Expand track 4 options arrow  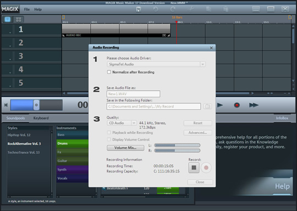tap(10, 73)
